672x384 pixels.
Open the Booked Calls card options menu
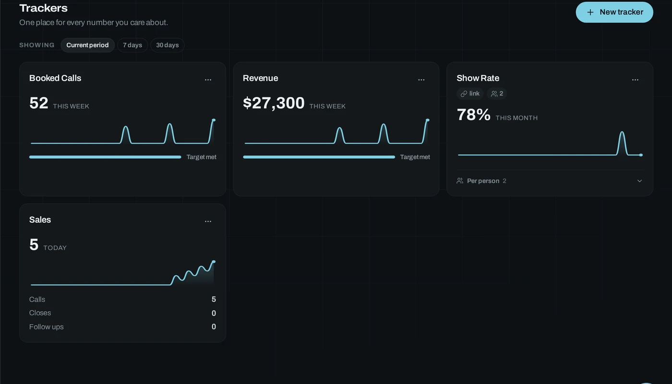point(208,80)
